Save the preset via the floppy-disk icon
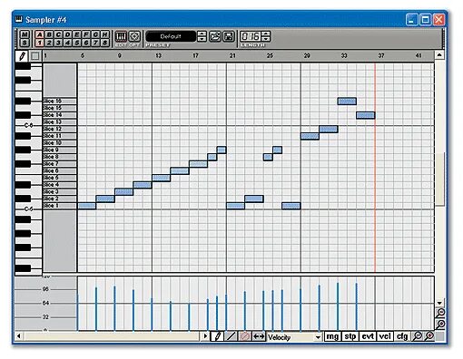Viewport: 463px width, 359px height. pyautogui.click(x=229, y=36)
